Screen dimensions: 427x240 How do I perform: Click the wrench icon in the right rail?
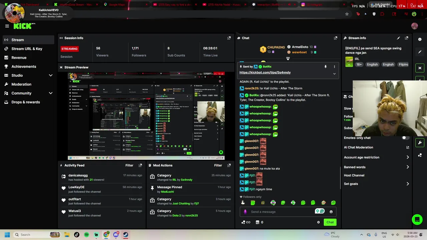pos(420,143)
